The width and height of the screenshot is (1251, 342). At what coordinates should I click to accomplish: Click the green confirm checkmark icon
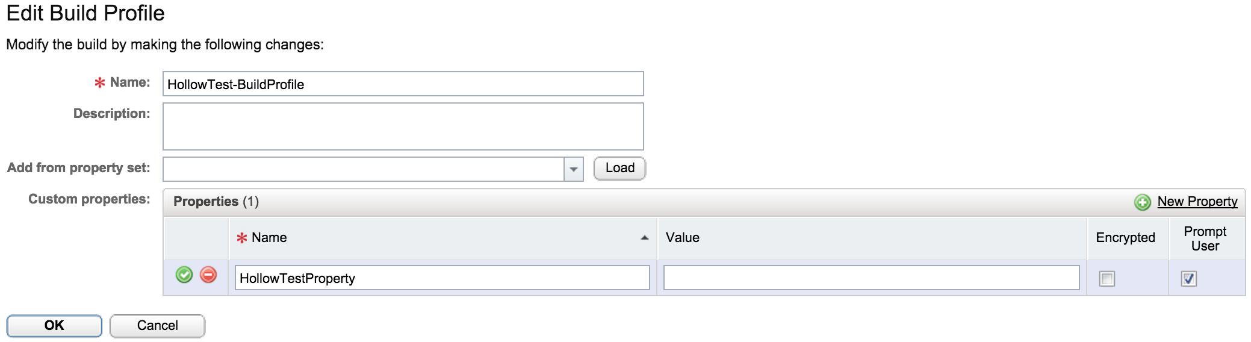(184, 275)
